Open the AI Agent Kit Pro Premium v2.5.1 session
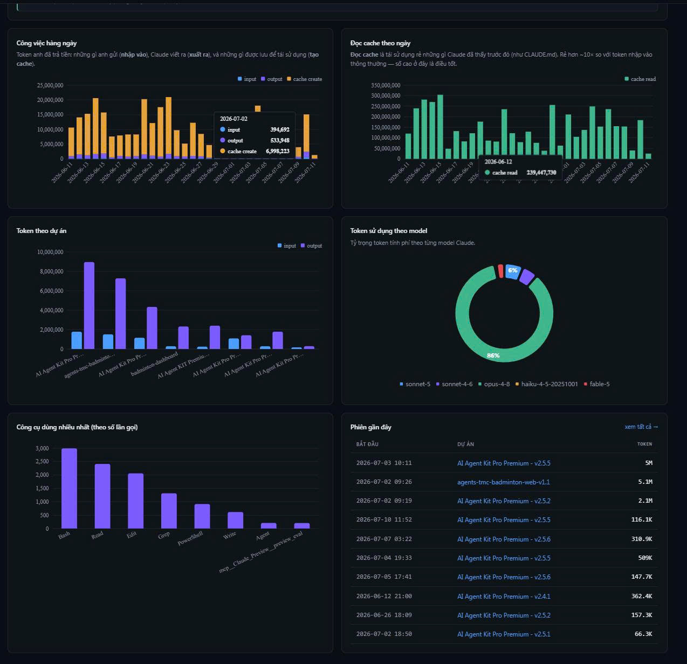The height and width of the screenshot is (664, 687). (504, 634)
